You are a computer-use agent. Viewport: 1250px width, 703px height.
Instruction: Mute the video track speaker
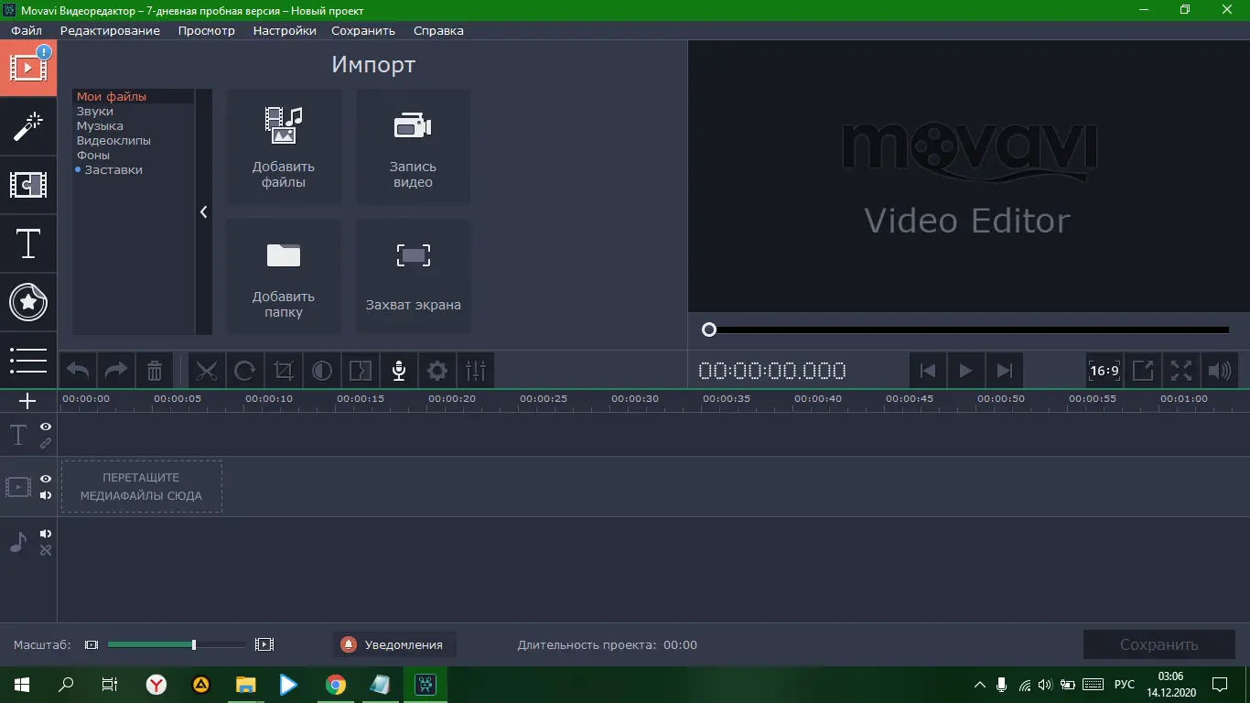pyautogui.click(x=46, y=495)
